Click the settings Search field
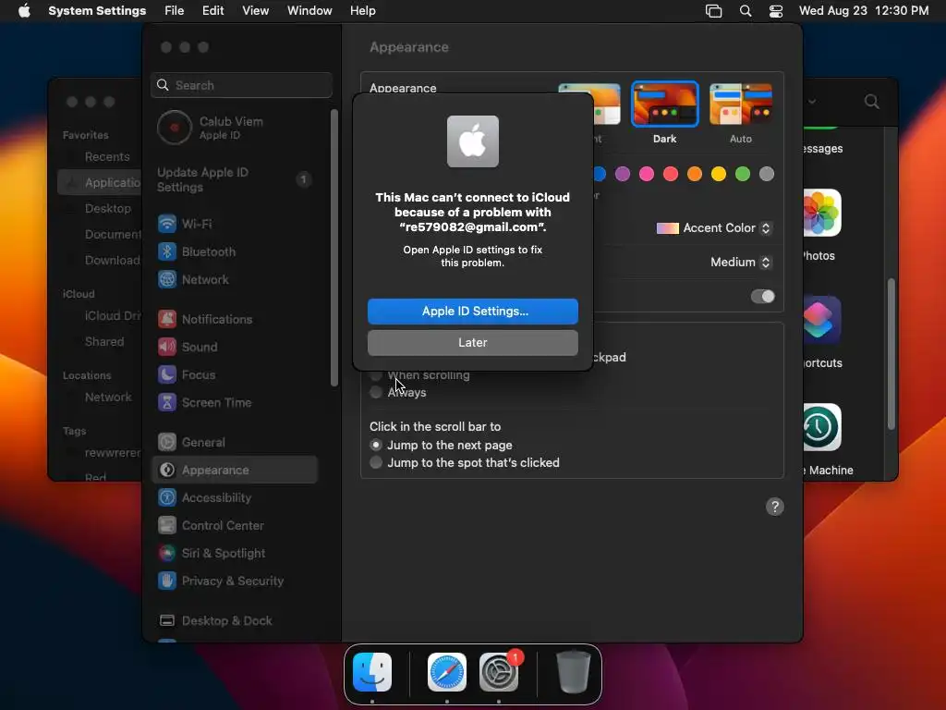946x710 pixels. (241, 85)
